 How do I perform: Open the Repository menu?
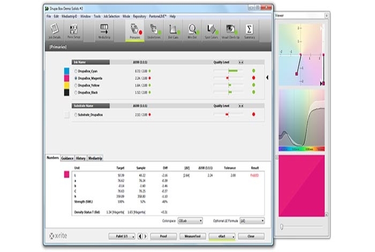[x=139, y=16]
